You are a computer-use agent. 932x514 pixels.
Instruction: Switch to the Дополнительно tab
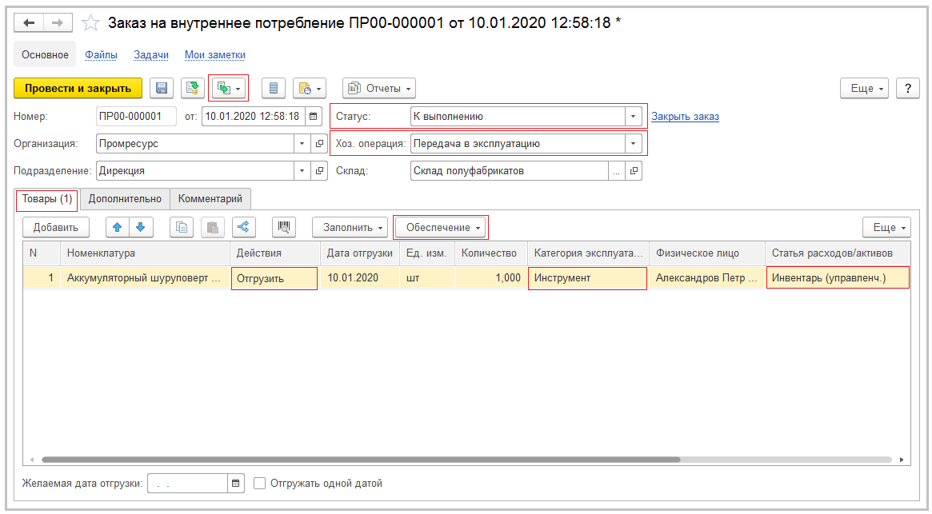[x=125, y=199]
